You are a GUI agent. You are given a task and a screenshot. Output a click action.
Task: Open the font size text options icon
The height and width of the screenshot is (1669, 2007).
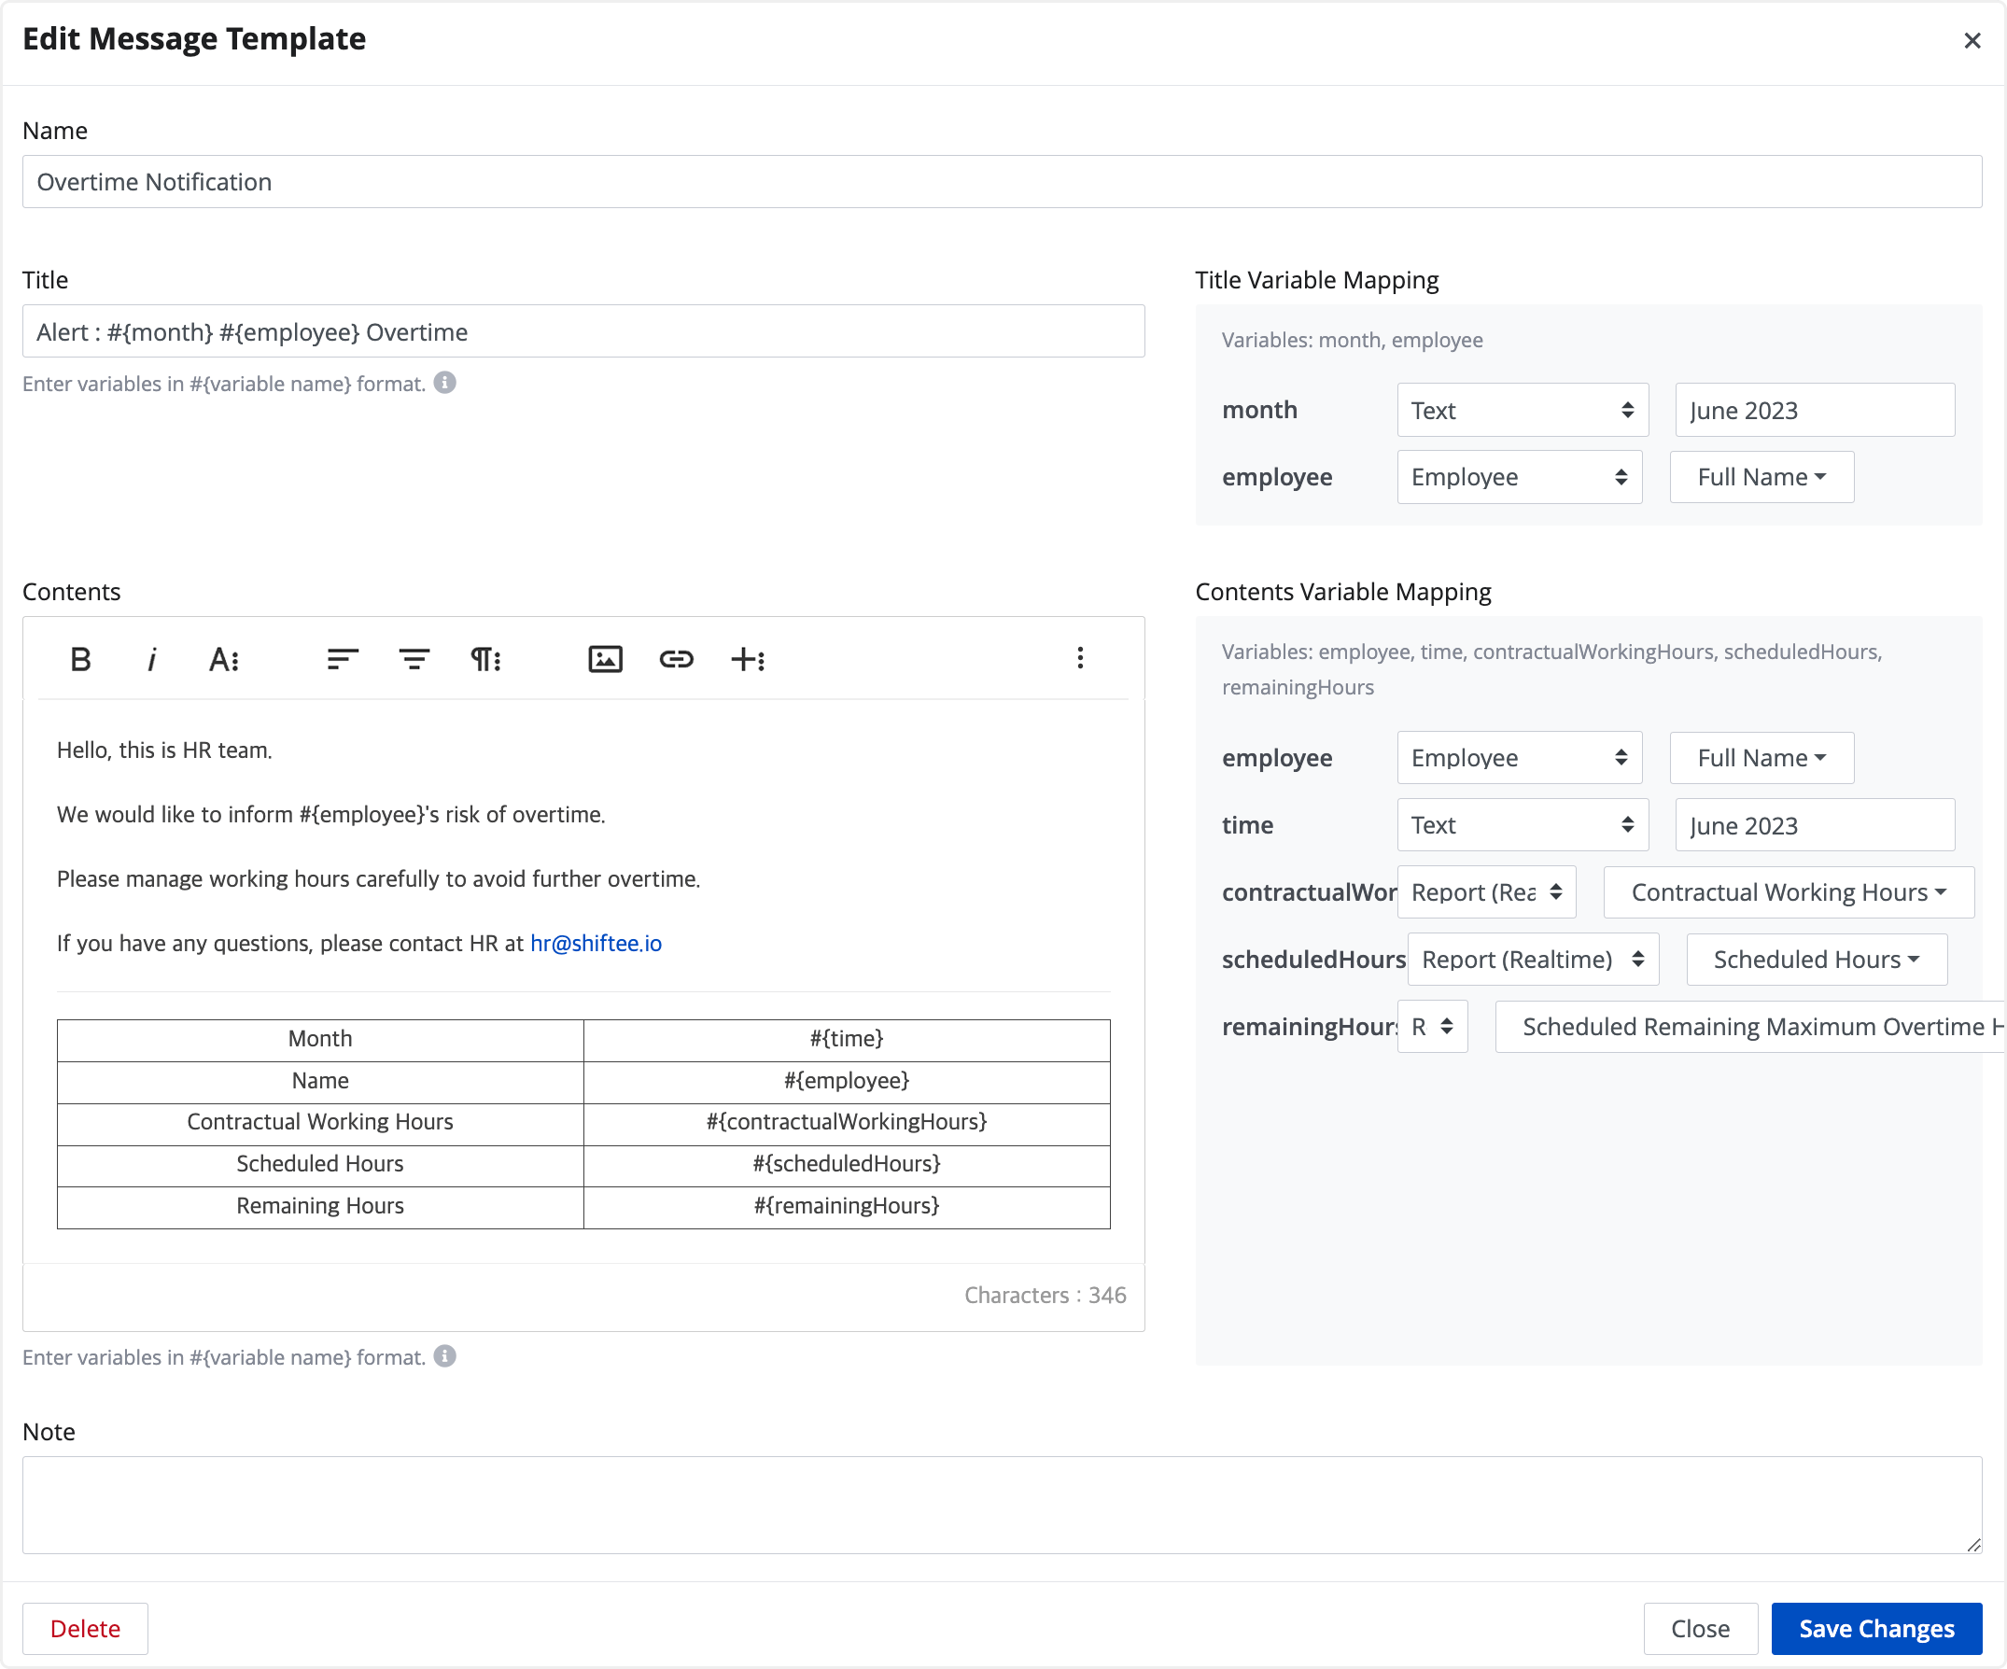(224, 659)
